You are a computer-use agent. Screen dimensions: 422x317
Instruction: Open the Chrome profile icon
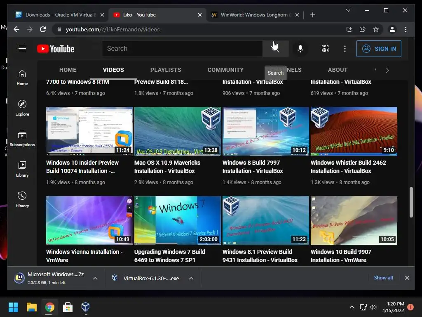pyautogui.click(x=392, y=29)
